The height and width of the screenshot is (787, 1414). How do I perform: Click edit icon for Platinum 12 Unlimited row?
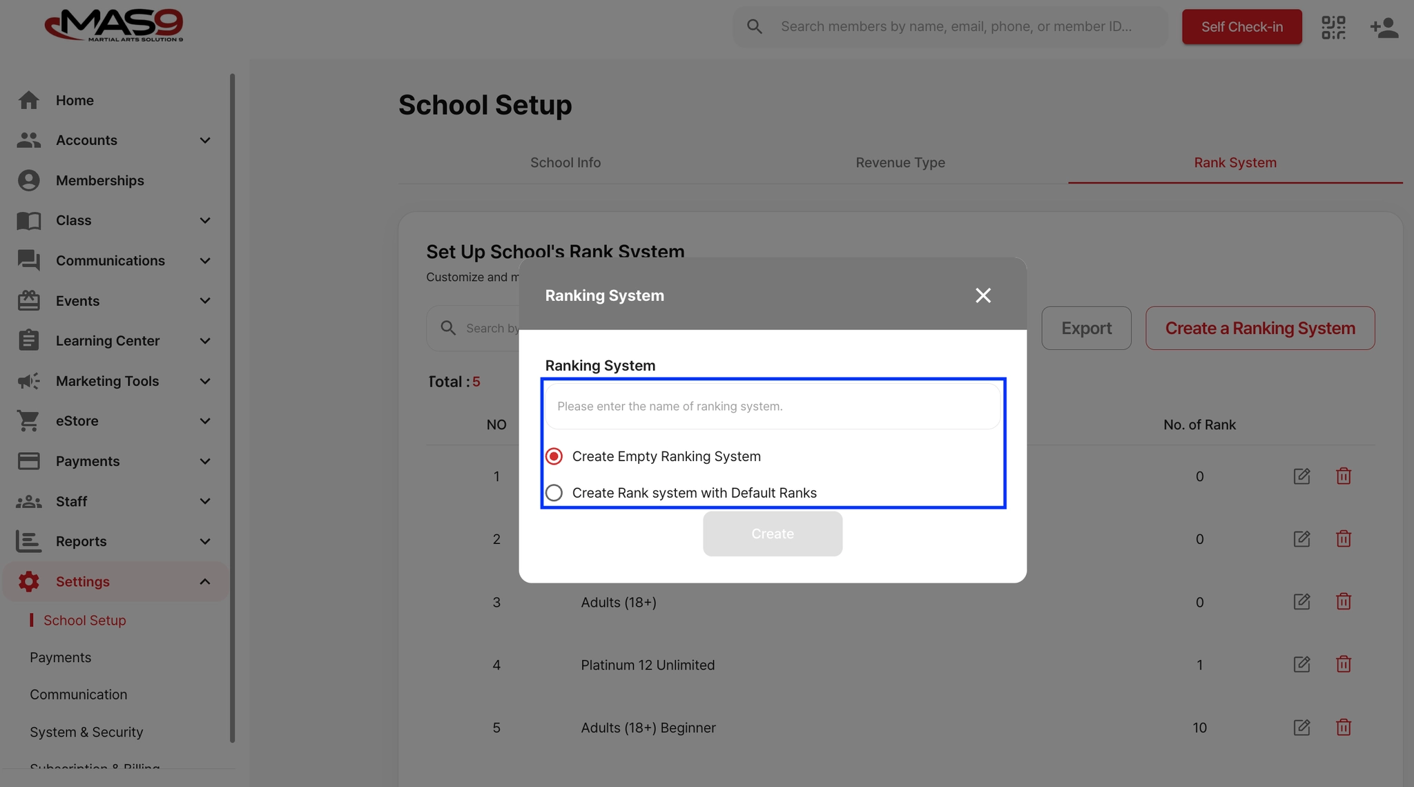(x=1301, y=664)
